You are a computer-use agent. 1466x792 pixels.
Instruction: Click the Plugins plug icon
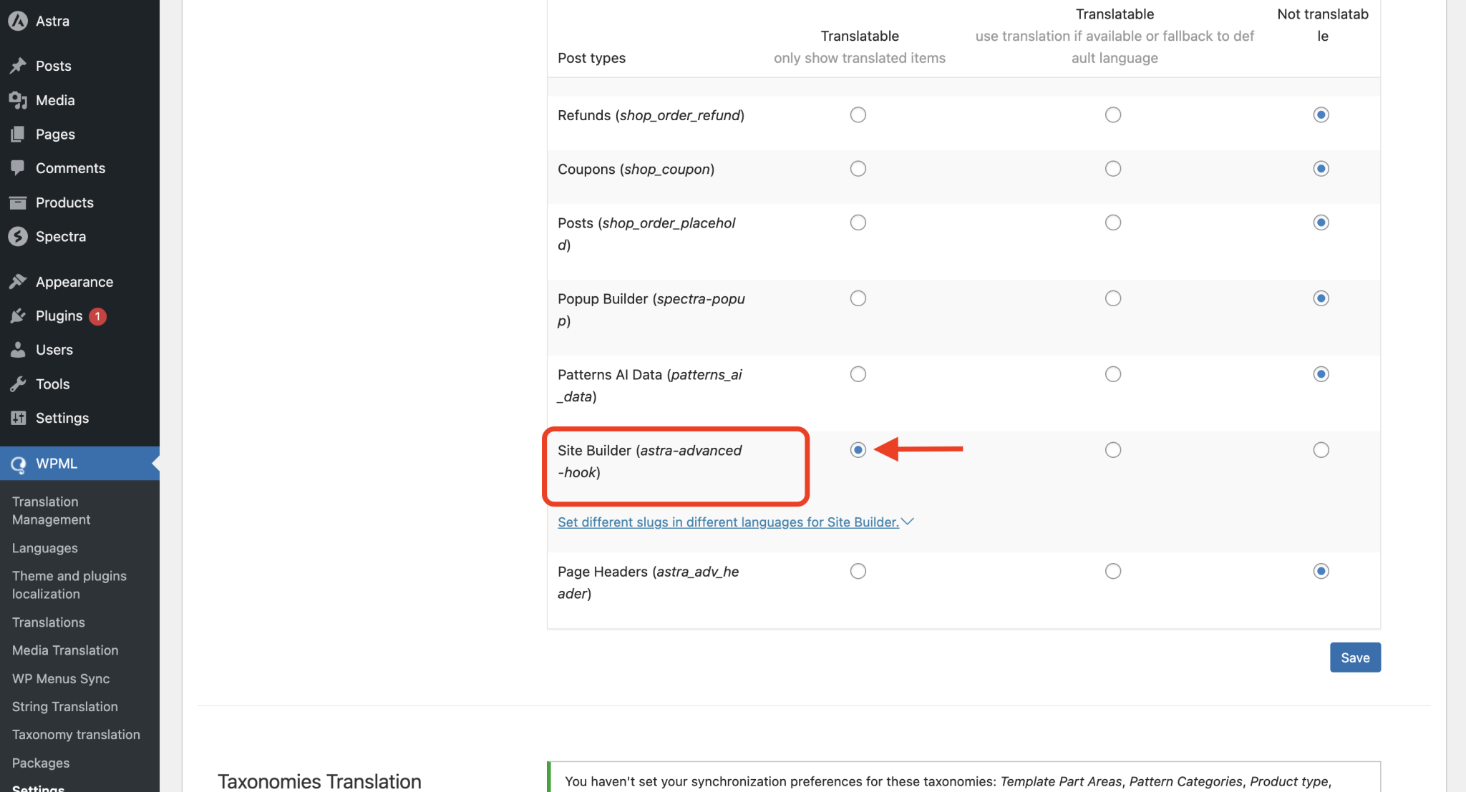pyautogui.click(x=18, y=316)
